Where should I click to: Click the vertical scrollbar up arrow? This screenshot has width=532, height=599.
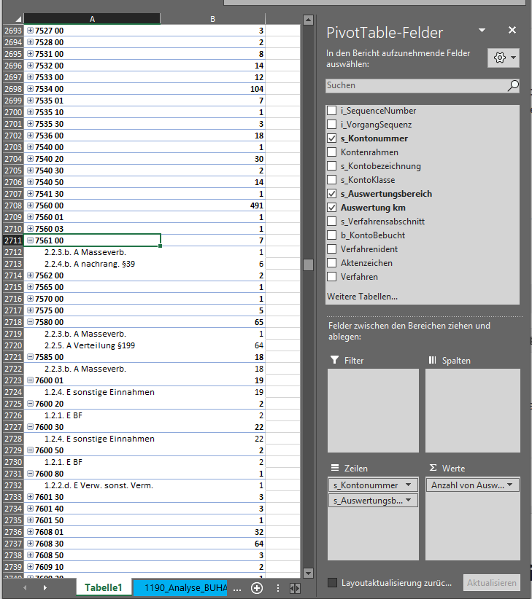(x=308, y=20)
